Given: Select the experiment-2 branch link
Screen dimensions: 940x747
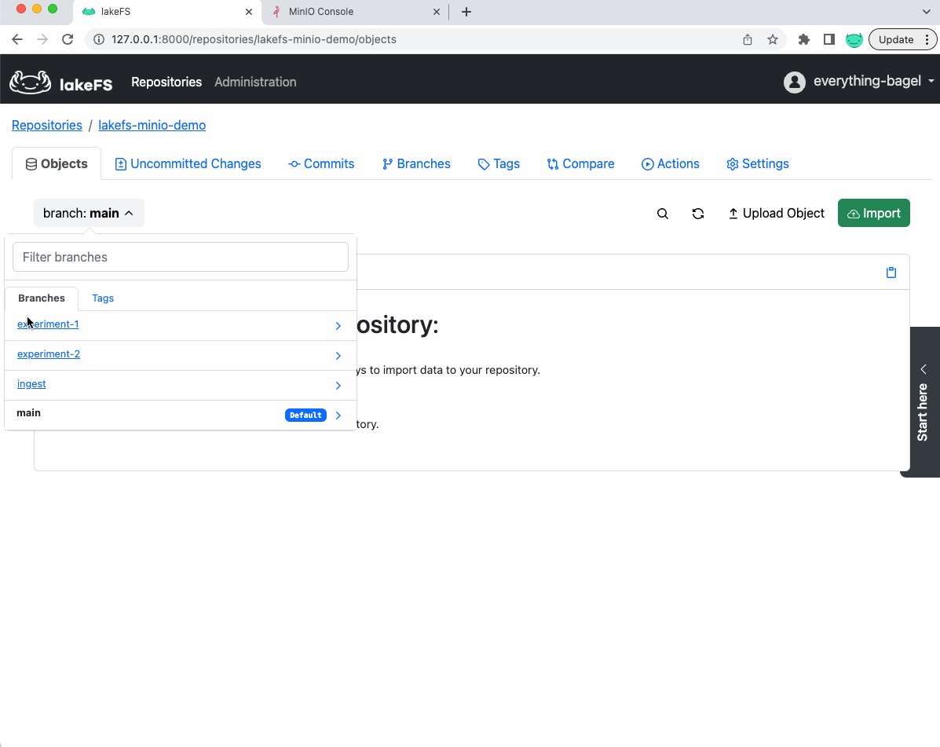Looking at the screenshot, I should coord(49,354).
